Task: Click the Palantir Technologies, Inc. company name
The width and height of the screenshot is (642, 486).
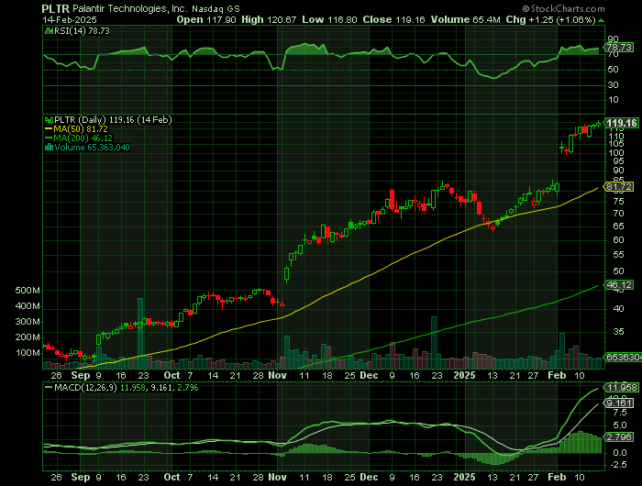Action: 130,8
